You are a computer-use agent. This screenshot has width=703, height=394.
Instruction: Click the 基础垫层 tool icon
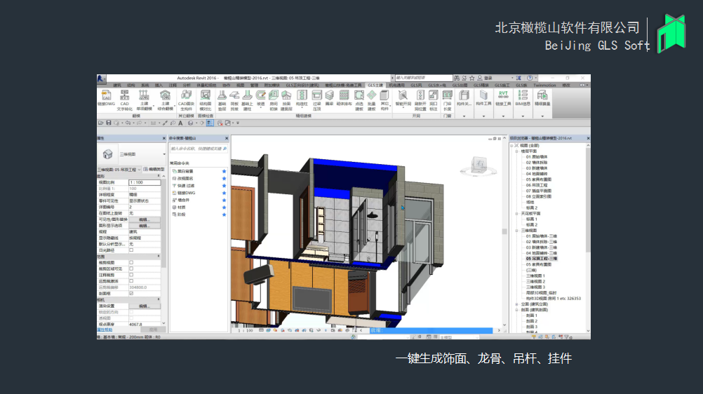222,100
